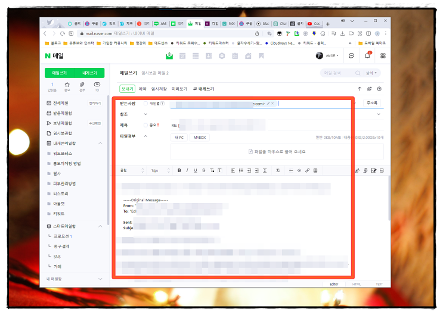Open compose settings gear icon
The width and height of the screenshot is (443, 315).
379,89
